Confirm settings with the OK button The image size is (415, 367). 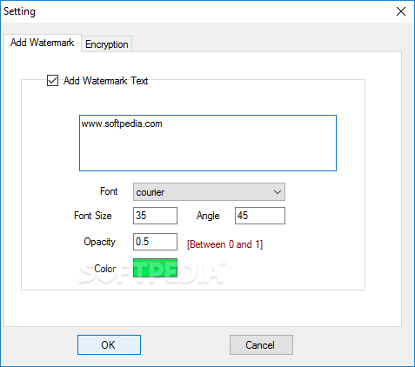[109, 344]
